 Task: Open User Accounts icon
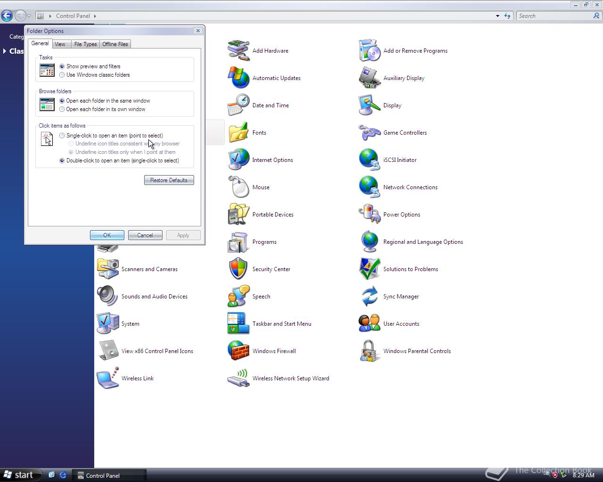(x=369, y=324)
